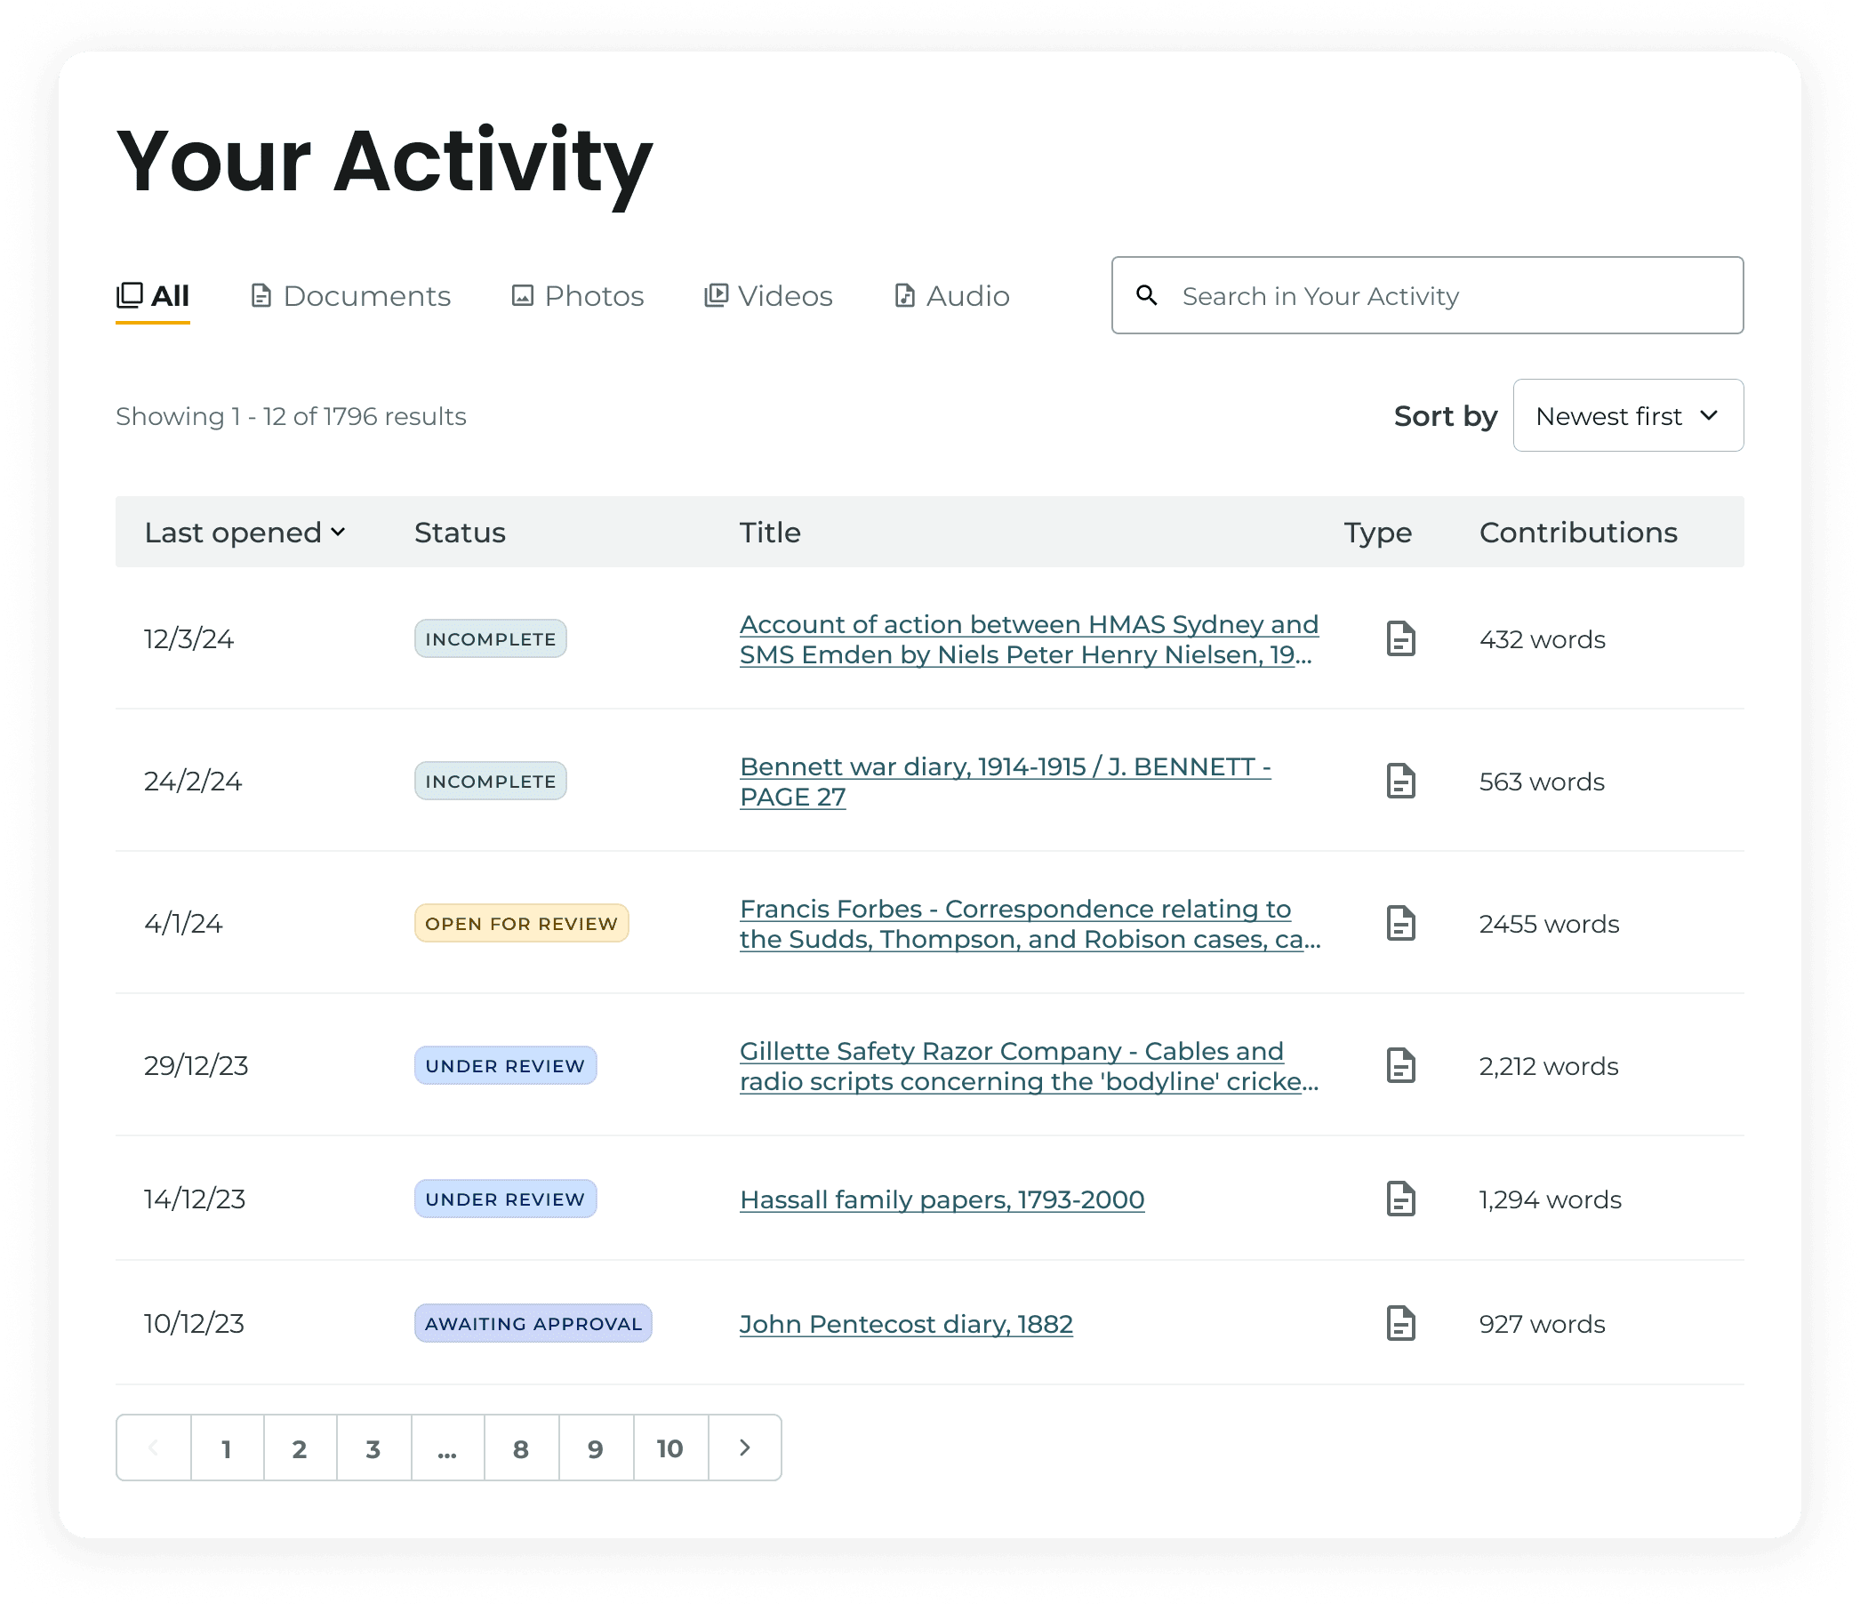
Task: Switch to the Documents tab
Action: tap(350, 296)
